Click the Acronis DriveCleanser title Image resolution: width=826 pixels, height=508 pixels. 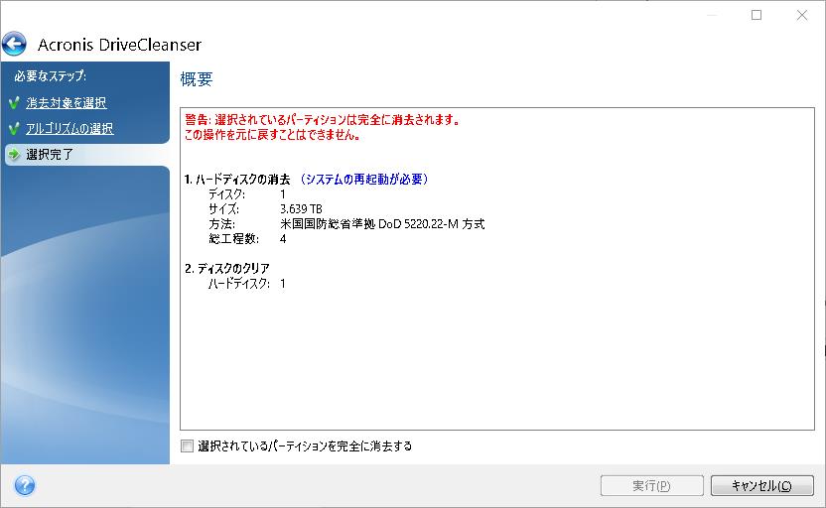click(119, 45)
